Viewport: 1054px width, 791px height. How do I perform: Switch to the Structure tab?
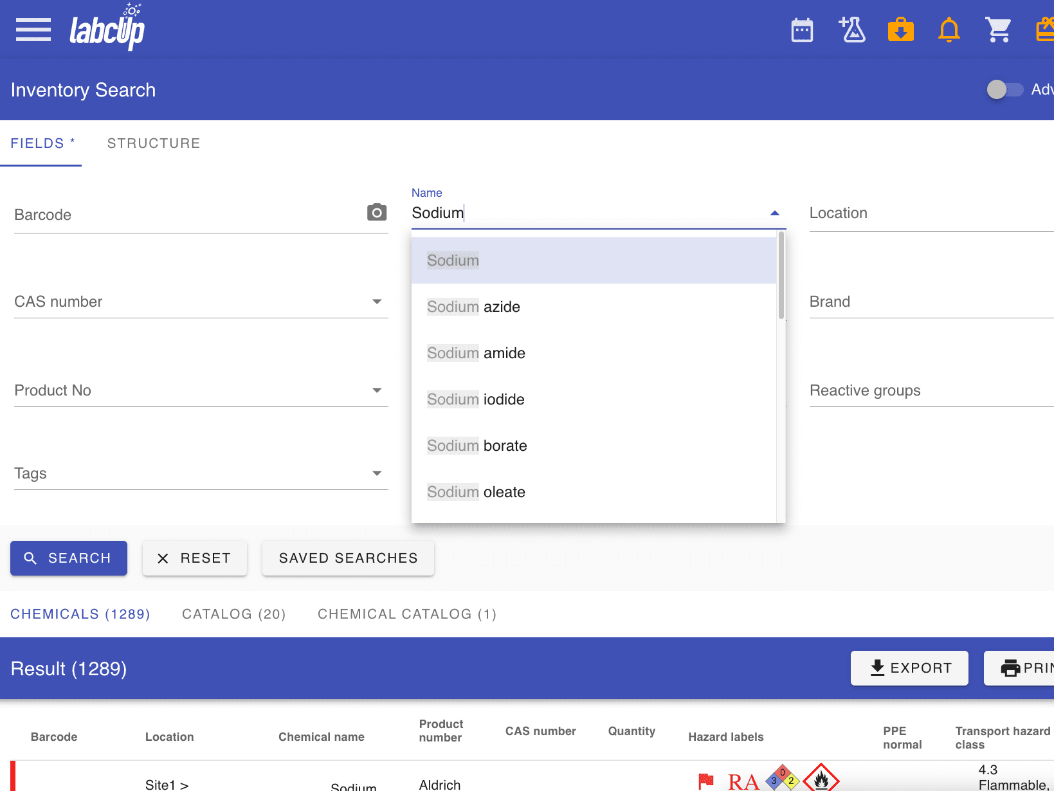click(154, 143)
